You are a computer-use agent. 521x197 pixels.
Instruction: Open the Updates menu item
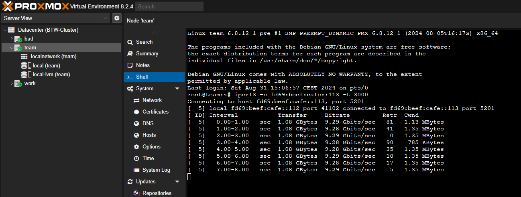tap(154, 181)
